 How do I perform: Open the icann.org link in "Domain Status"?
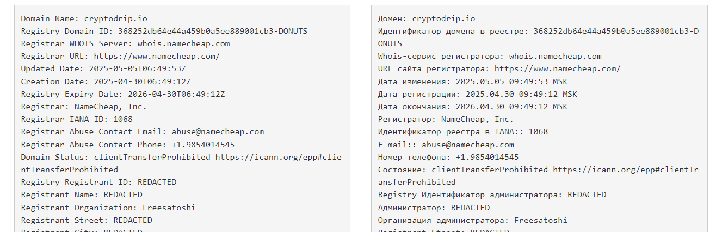pos(278,157)
